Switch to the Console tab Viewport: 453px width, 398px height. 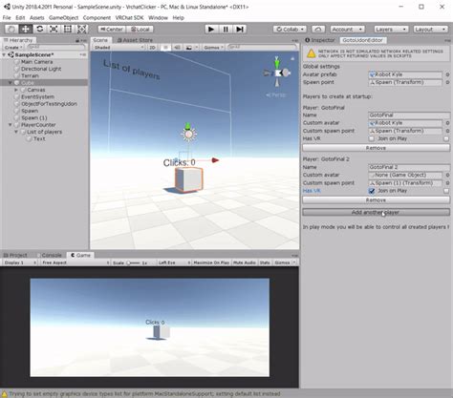(x=49, y=255)
